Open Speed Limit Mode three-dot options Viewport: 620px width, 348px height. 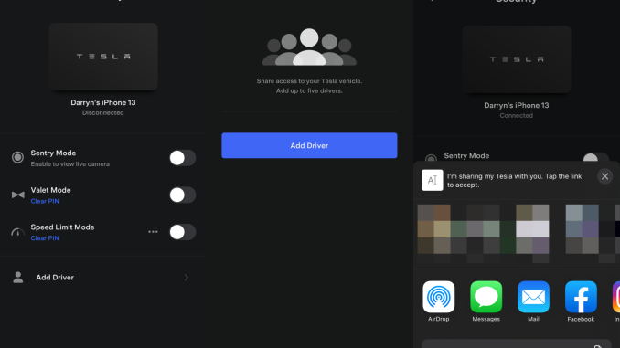[153, 232]
